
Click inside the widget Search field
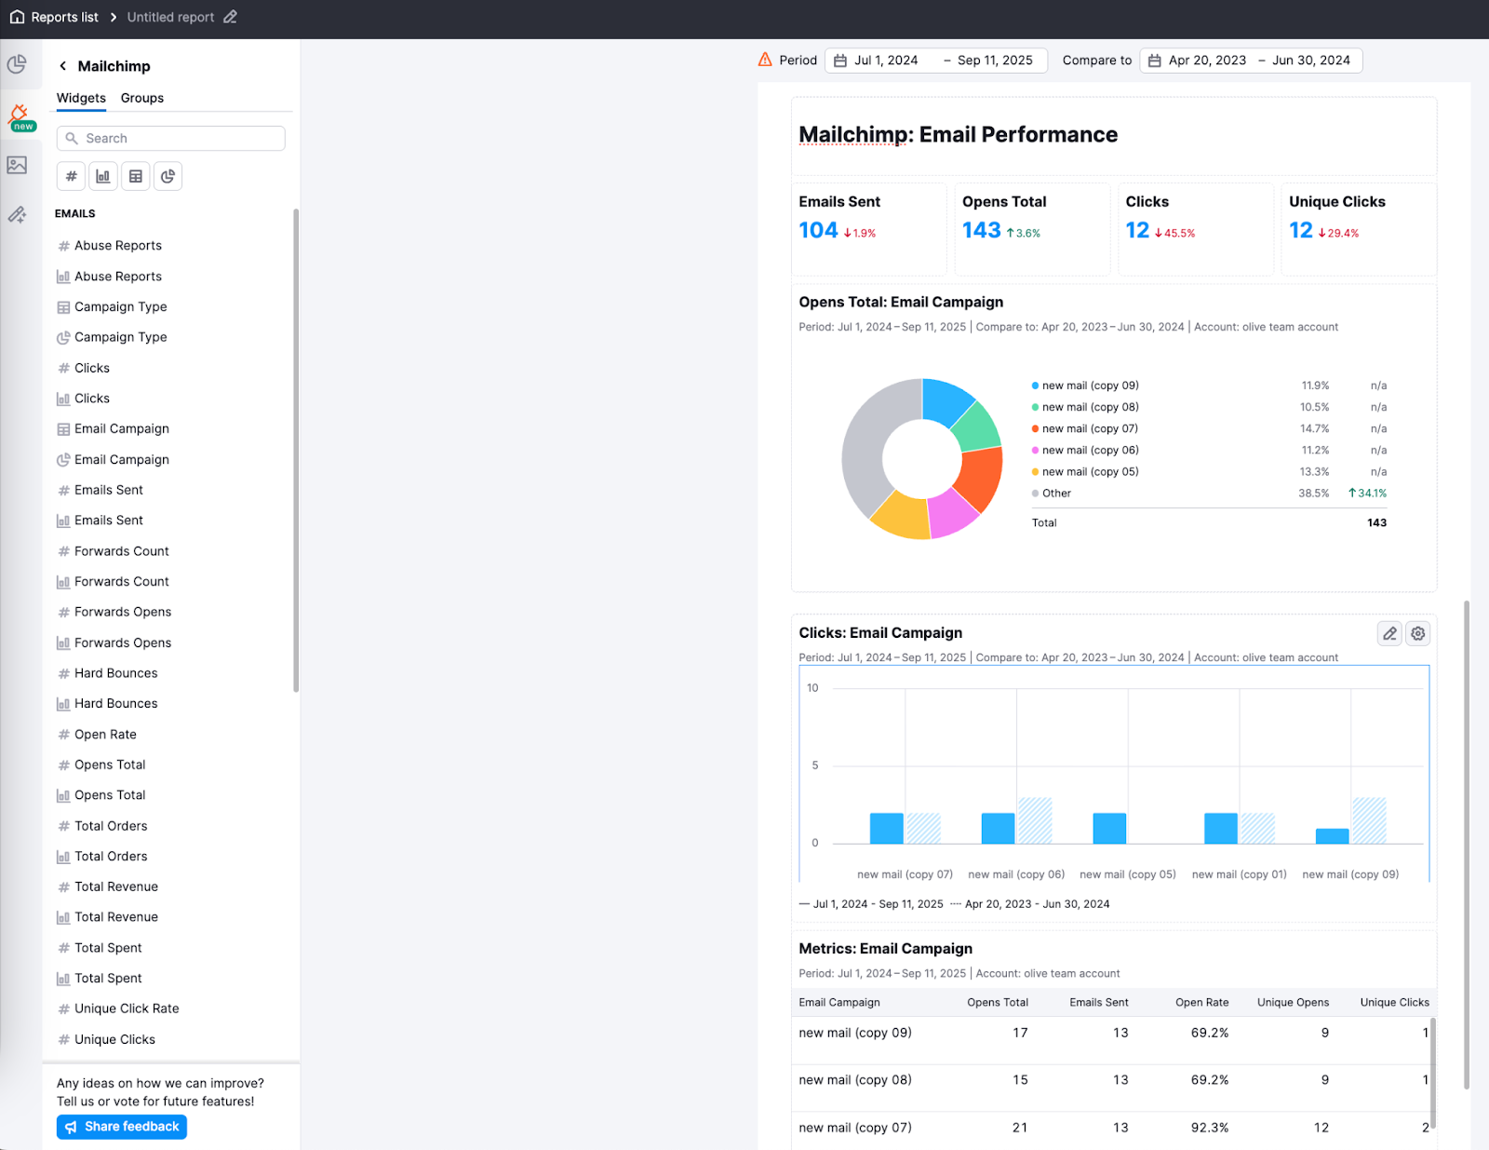tap(170, 138)
